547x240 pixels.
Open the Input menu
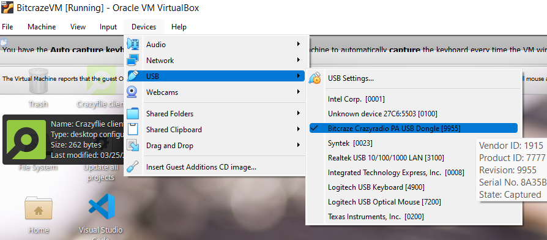[x=108, y=27]
